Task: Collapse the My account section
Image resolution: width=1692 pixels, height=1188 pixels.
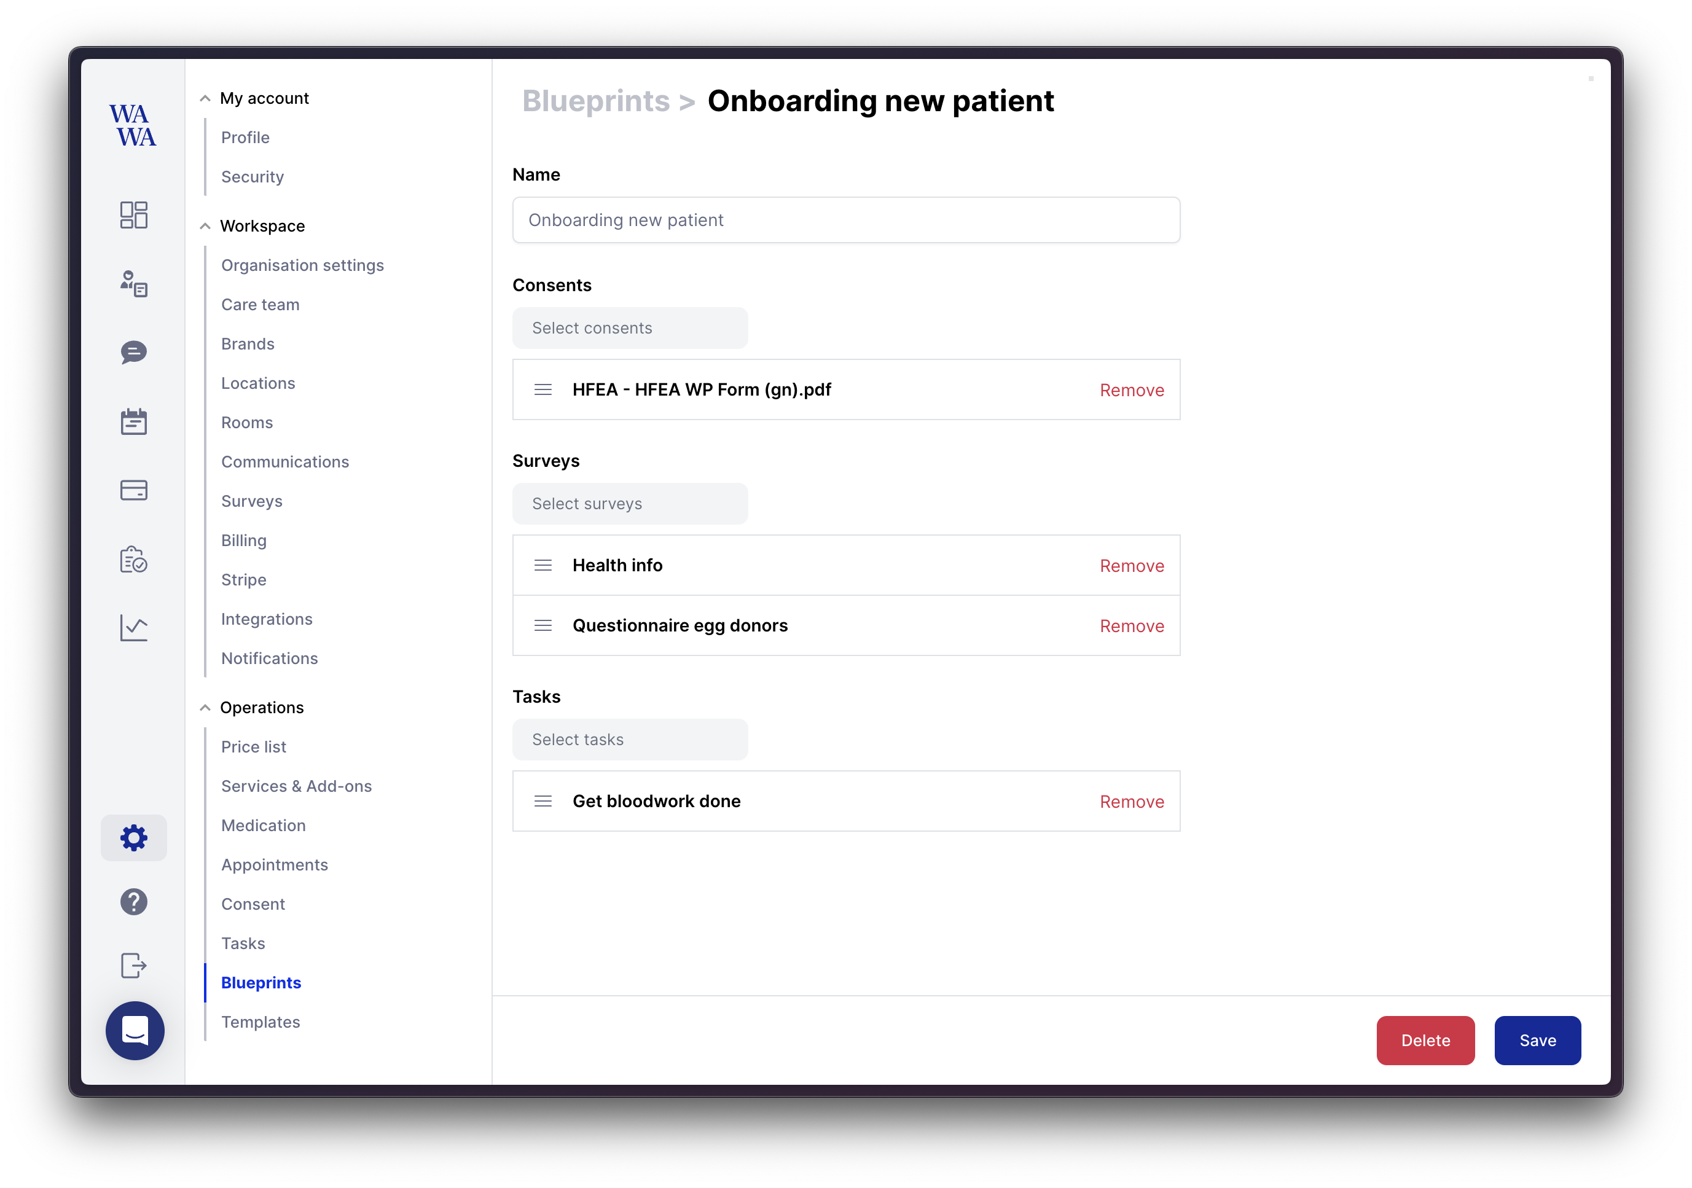Action: point(206,96)
